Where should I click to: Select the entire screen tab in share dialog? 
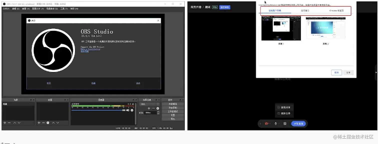275,11
